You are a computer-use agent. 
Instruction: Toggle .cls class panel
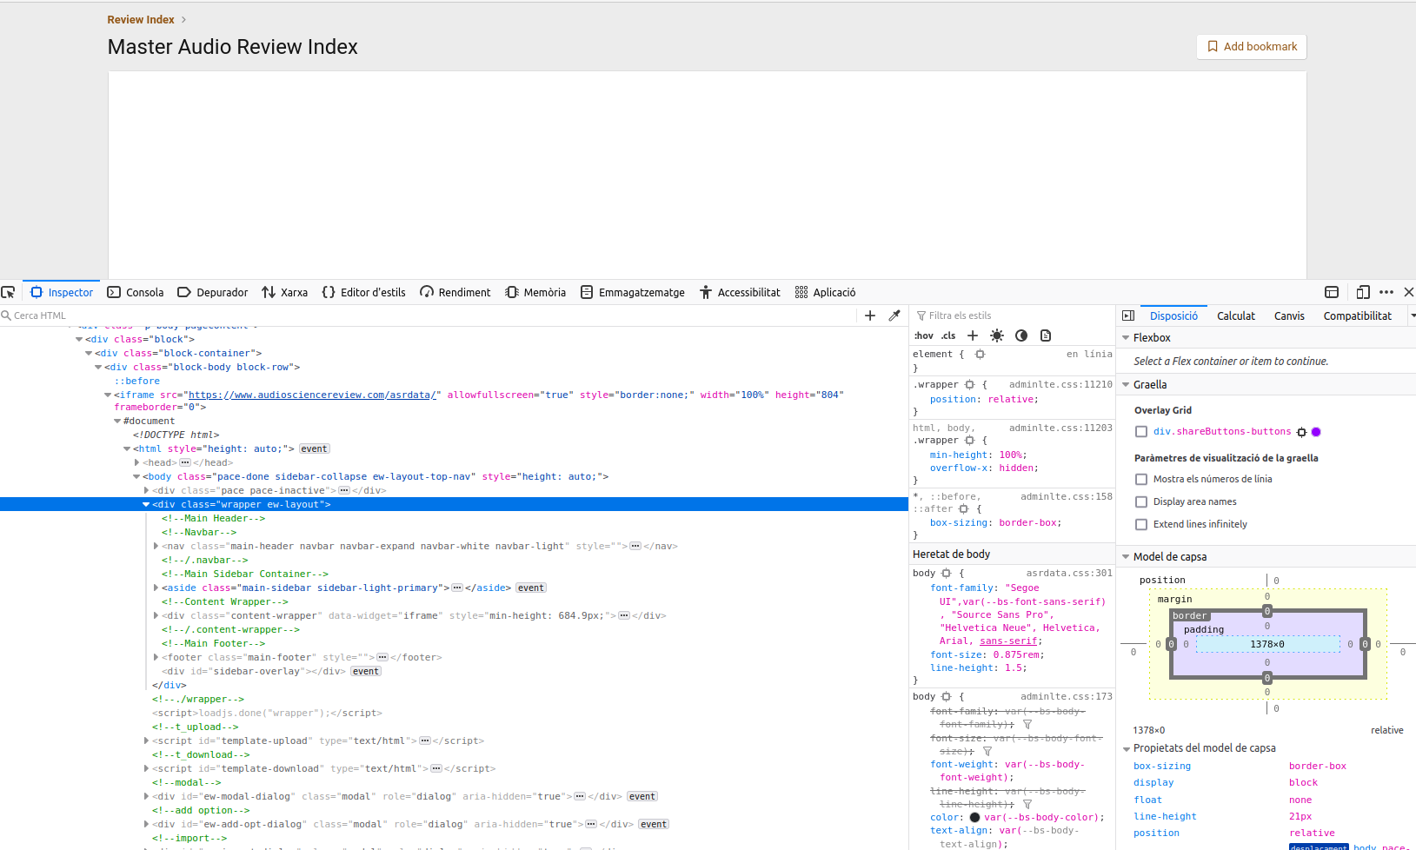click(x=948, y=335)
